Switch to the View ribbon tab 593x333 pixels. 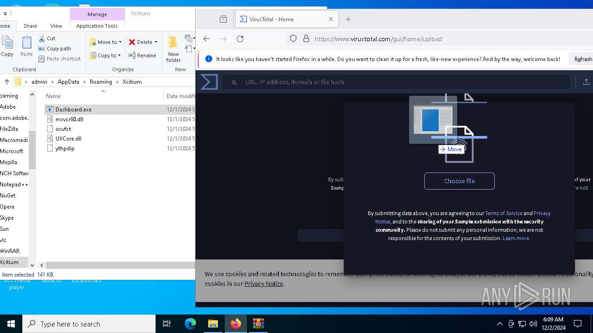point(56,26)
